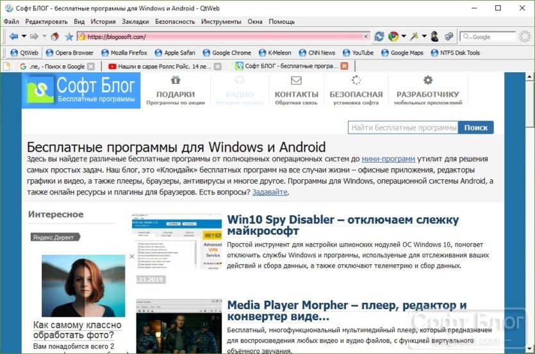Reload the page with refresh icon
The height and width of the screenshot is (354, 535).
point(379,36)
